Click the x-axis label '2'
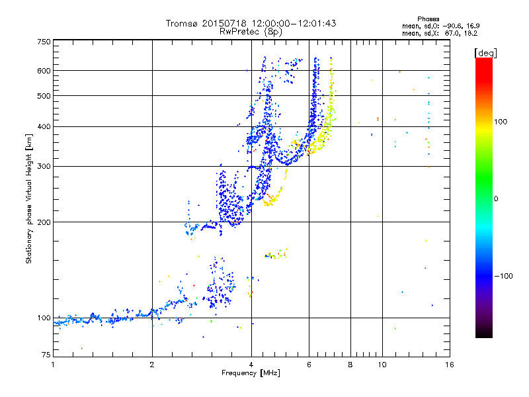The width and height of the screenshot is (529, 397). tap(152, 365)
